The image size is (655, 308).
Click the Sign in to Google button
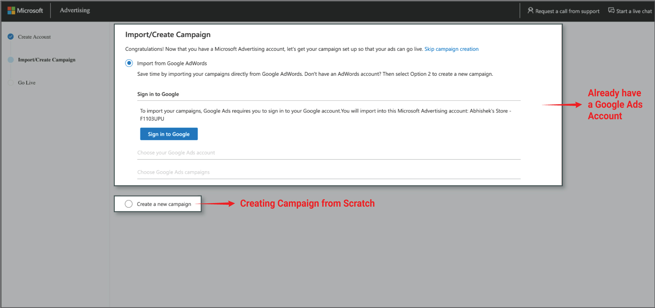[x=169, y=134]
